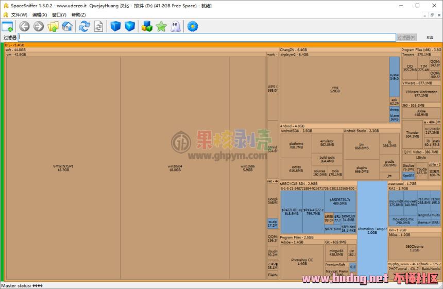Select the 360Chrome 1.2GB block

click(x=415, y=248)
